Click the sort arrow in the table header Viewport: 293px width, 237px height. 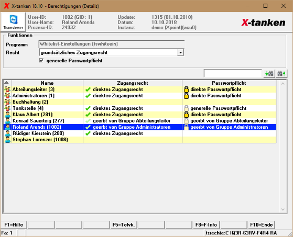click(7, 83)
